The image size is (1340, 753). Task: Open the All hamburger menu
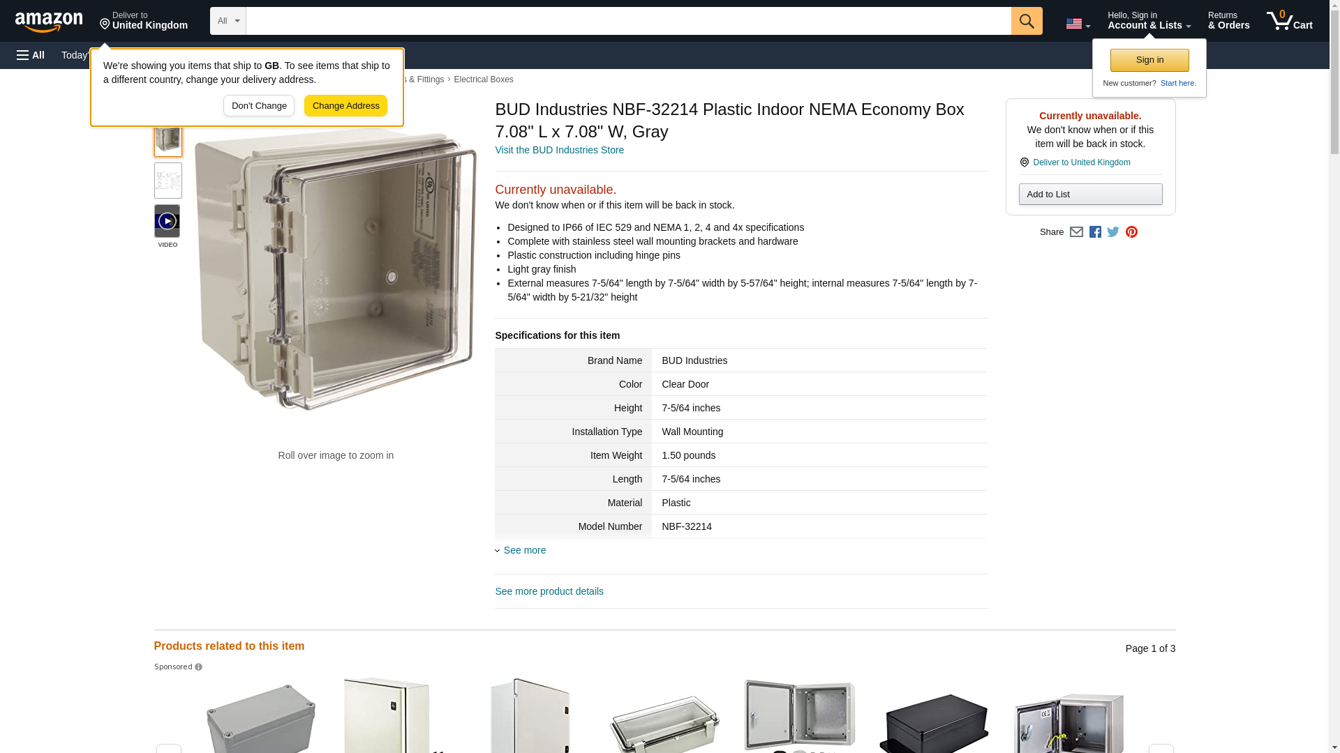pos(31,55)
